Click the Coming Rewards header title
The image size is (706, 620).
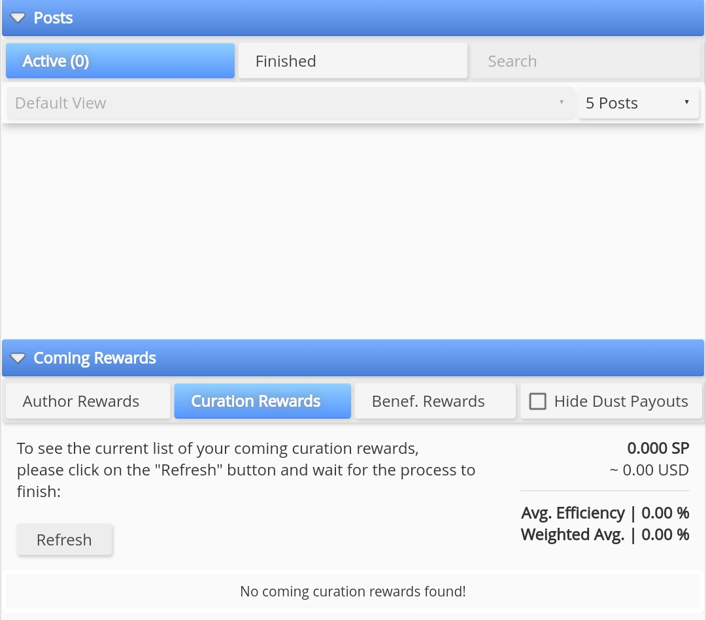coord(95,358)
